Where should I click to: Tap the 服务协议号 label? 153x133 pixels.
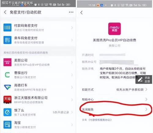pyautogui.click(x=89, y=62)
